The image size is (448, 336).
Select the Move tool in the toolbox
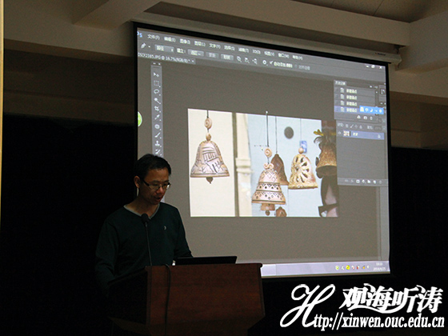click(x=156, y=74)
